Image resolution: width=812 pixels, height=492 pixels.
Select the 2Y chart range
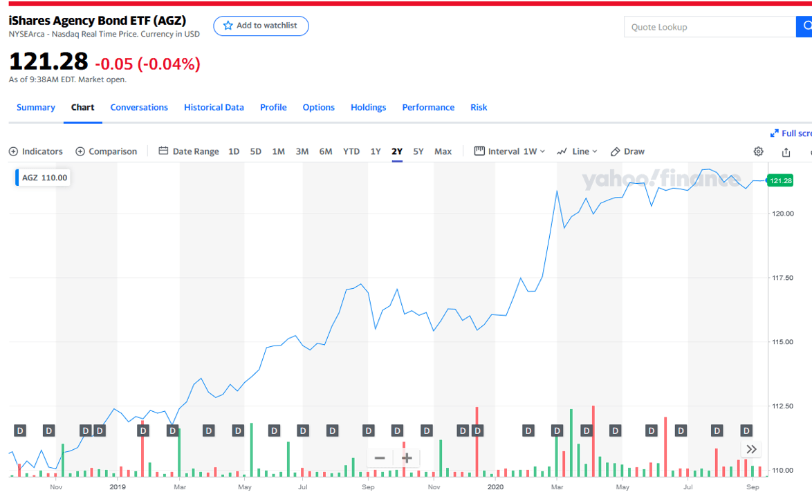397,151
